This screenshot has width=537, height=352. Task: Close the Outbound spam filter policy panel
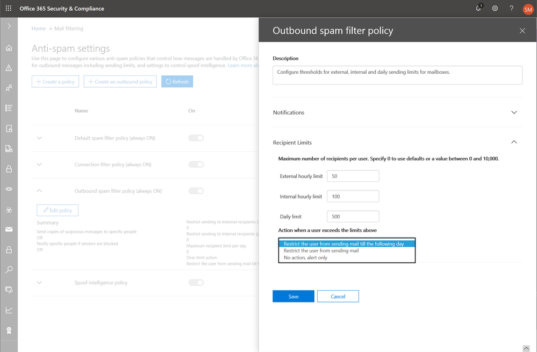(522, 31)
